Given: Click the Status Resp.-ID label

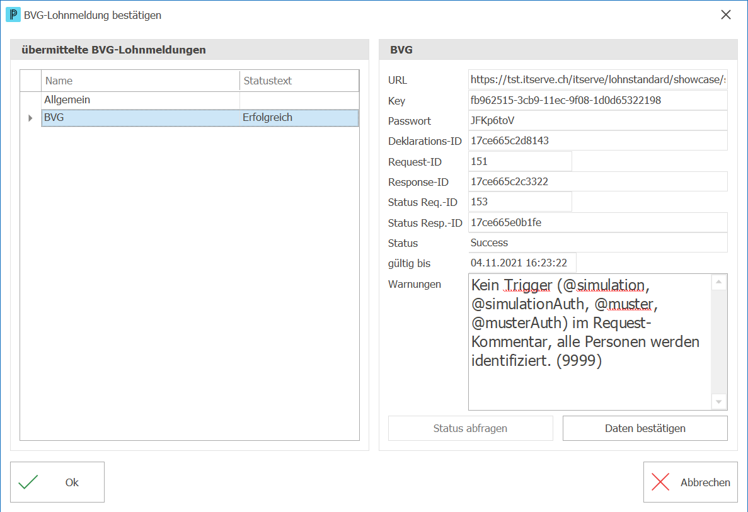Looking at the screenshot, I should (x=425, y=223).
